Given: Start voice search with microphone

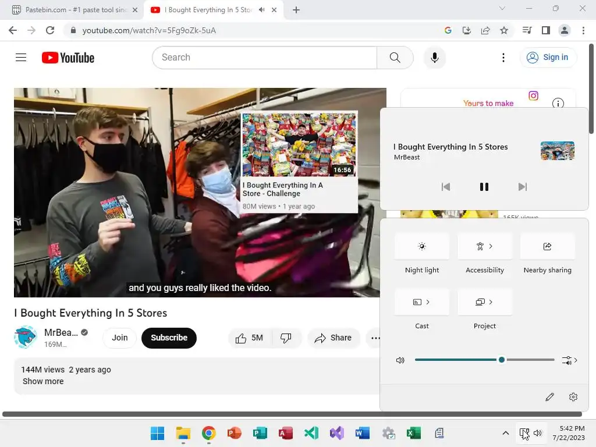Looking at the screenshot, I should 434,58.
